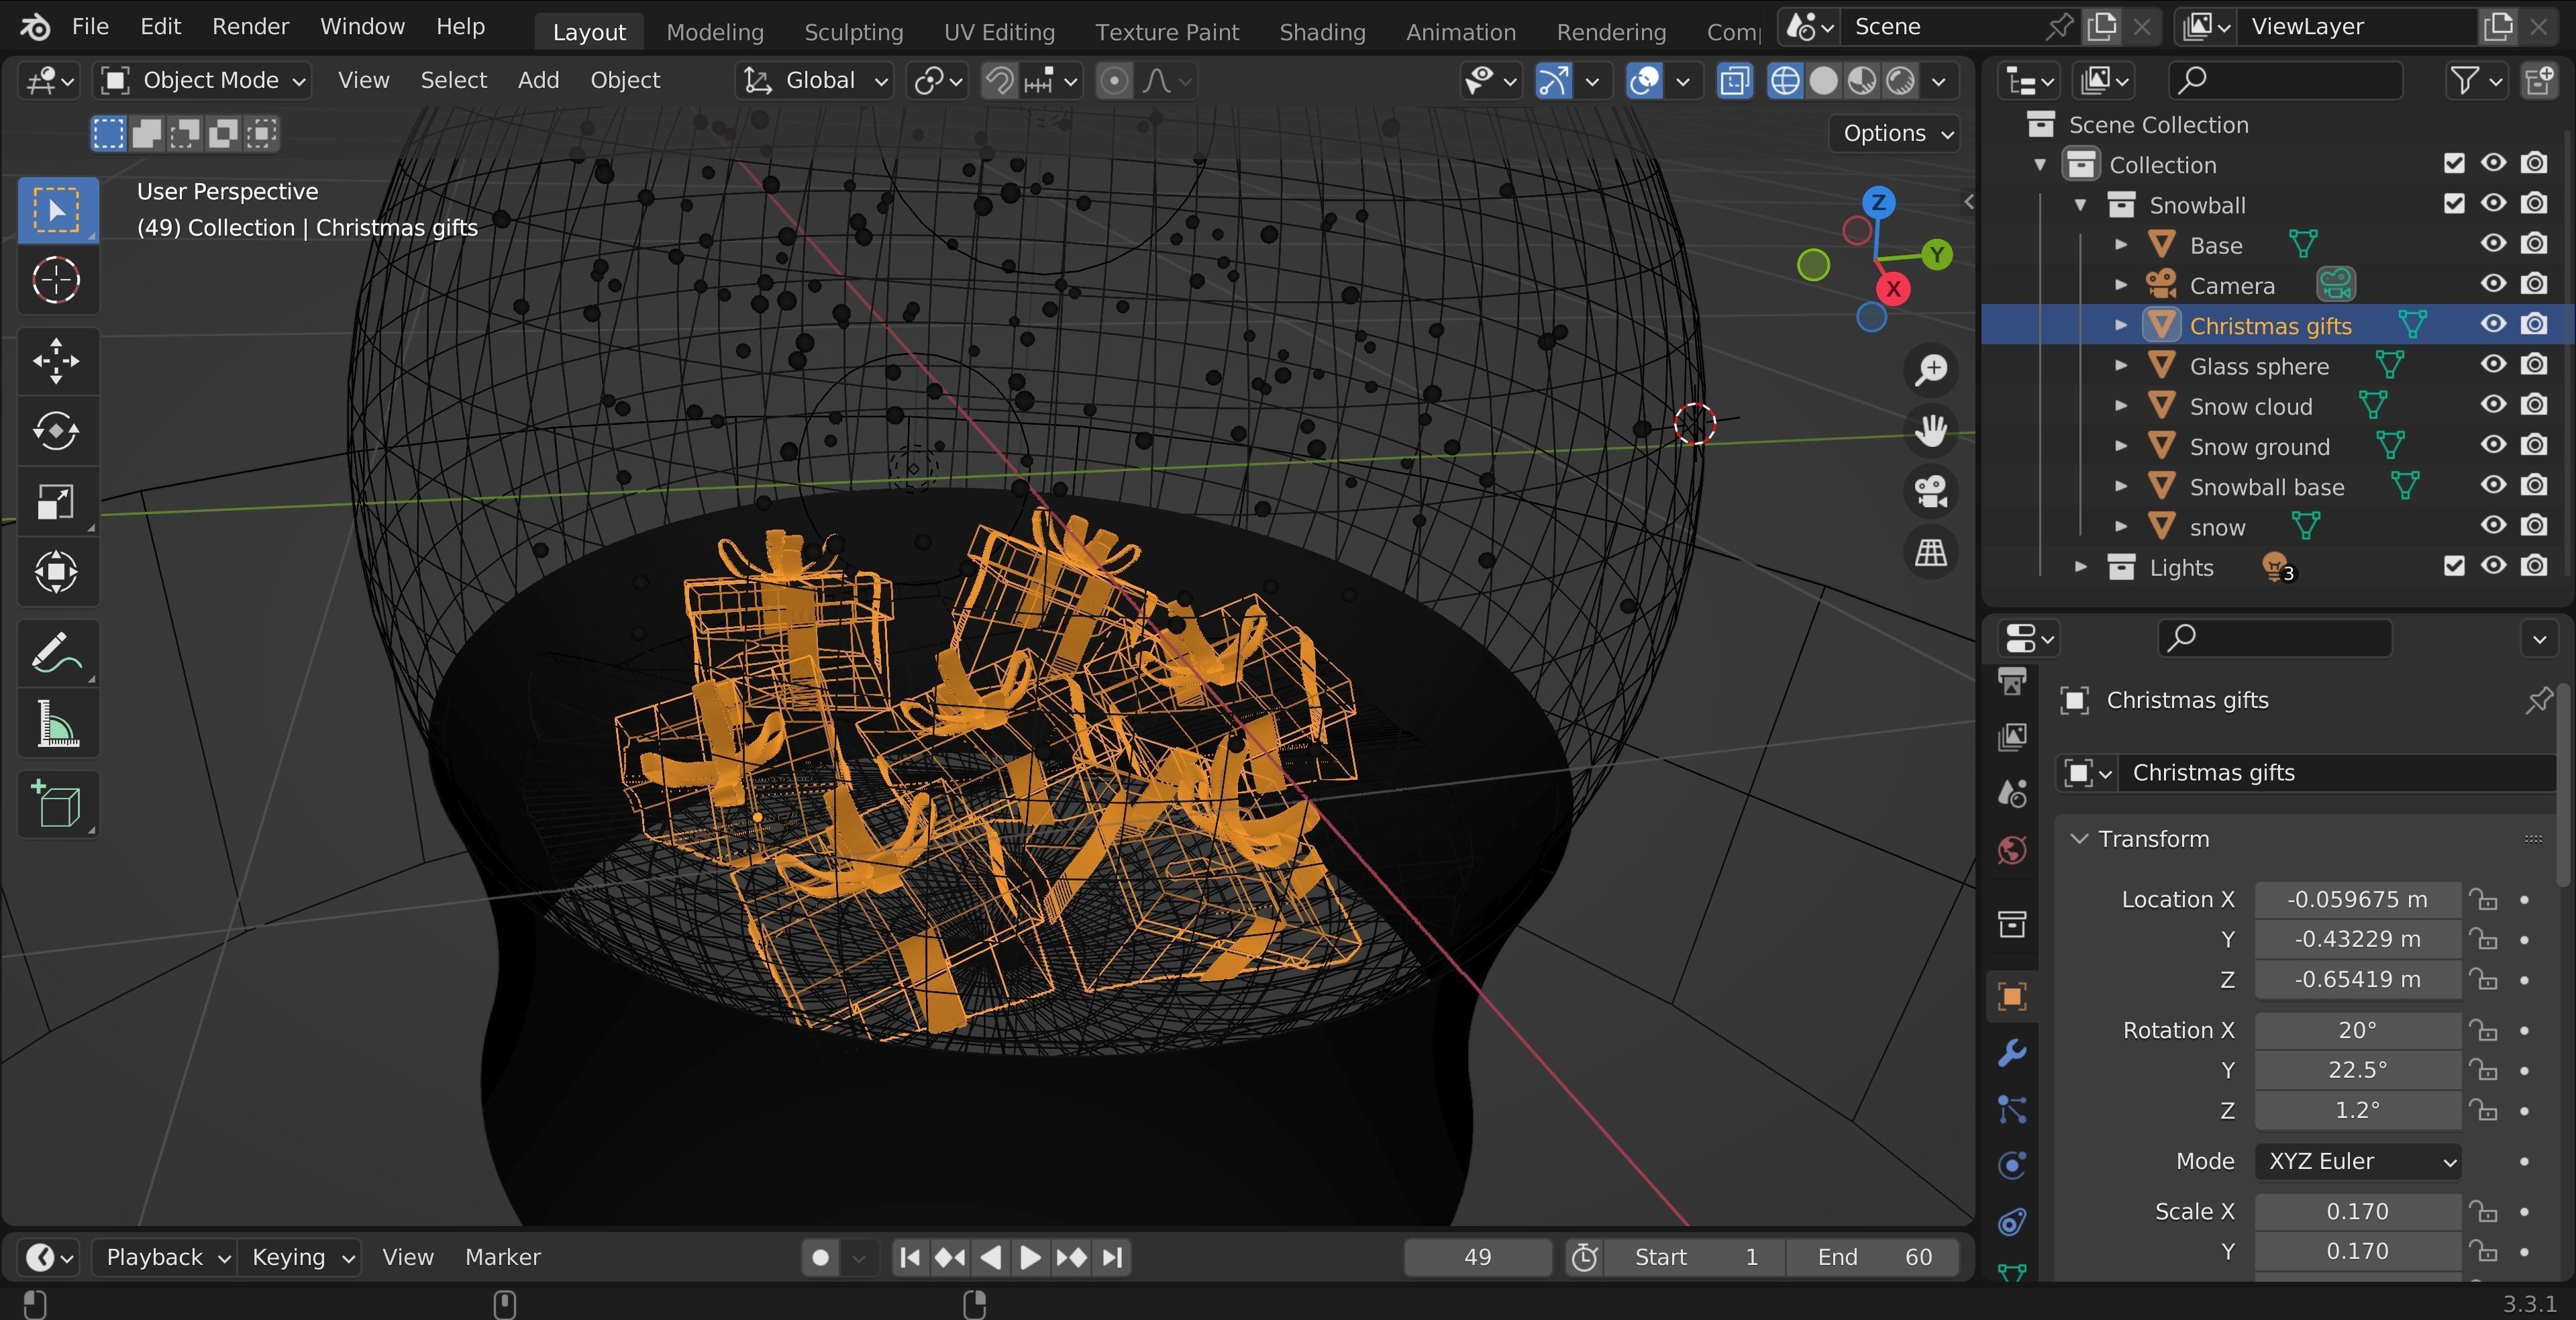Toggle the X-ray view button
This screenshot has width=2576, height=1320.
1735,80
